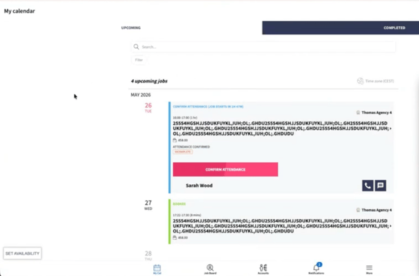Screen dimensions: 419x276
Task: Open the Filter button
Action: click(139, 60)
